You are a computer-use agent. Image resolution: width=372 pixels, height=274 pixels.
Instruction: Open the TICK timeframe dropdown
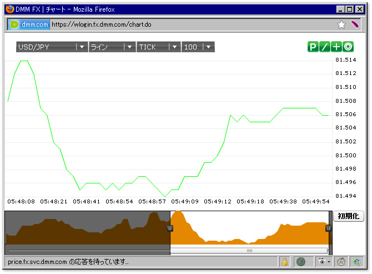click(158, 47)
